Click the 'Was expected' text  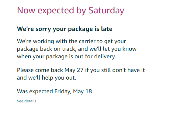(x=35, y=91)
